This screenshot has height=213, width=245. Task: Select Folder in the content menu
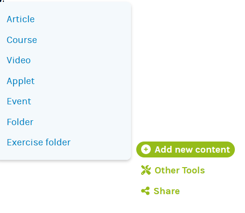coord(20,122)
